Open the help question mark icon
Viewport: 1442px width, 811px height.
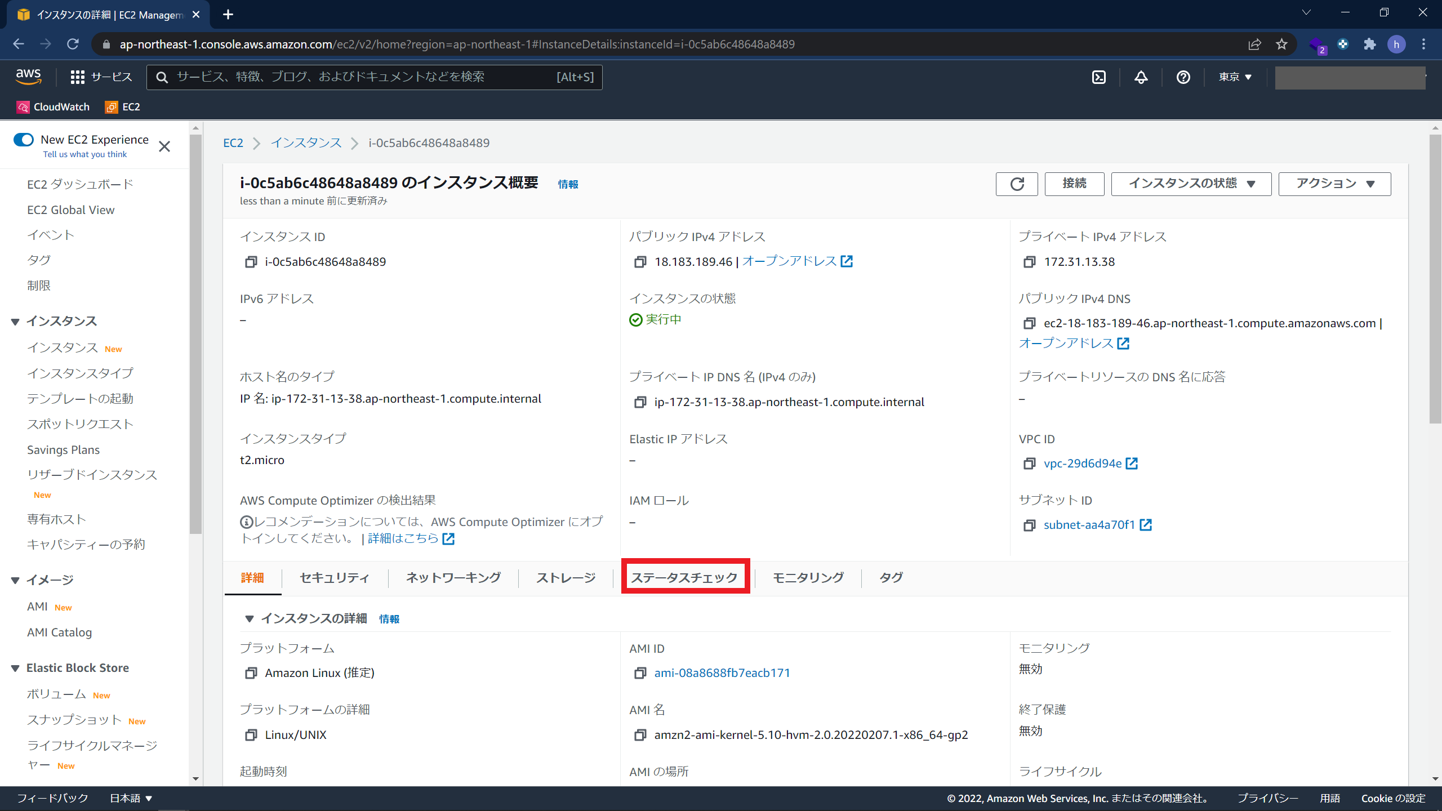coord(1183,77)
